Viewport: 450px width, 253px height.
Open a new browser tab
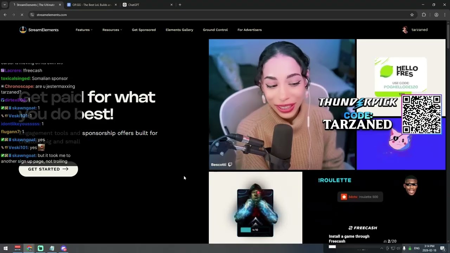pyautogui.click(x=180, y=5)
